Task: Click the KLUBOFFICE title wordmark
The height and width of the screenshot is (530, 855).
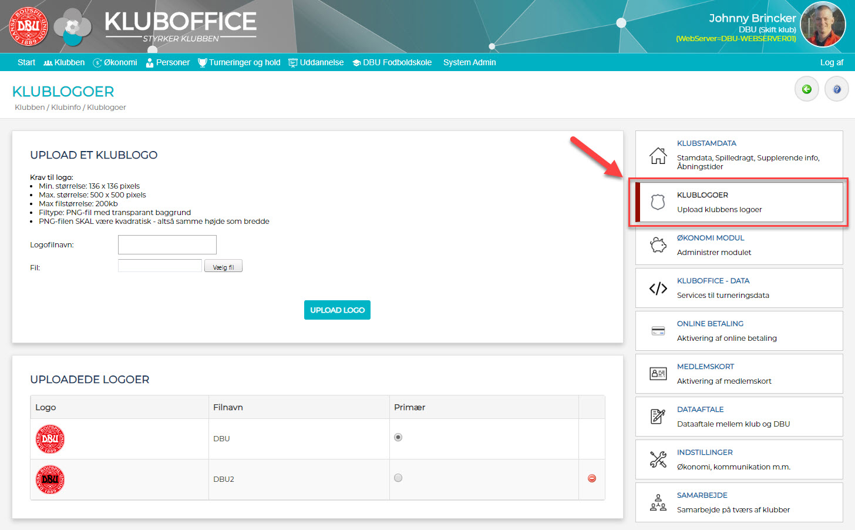Action: [x=180, y=22]
